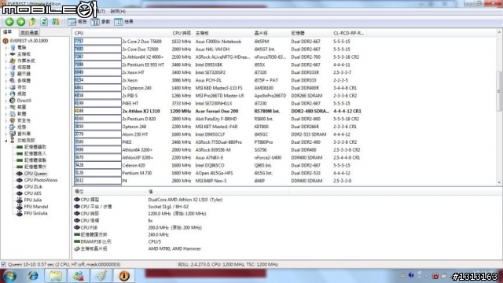Sort by the Chipset (晶片組) column header
Image resolution: width=503 pixels, height=283 pixels.
point(271,33)
